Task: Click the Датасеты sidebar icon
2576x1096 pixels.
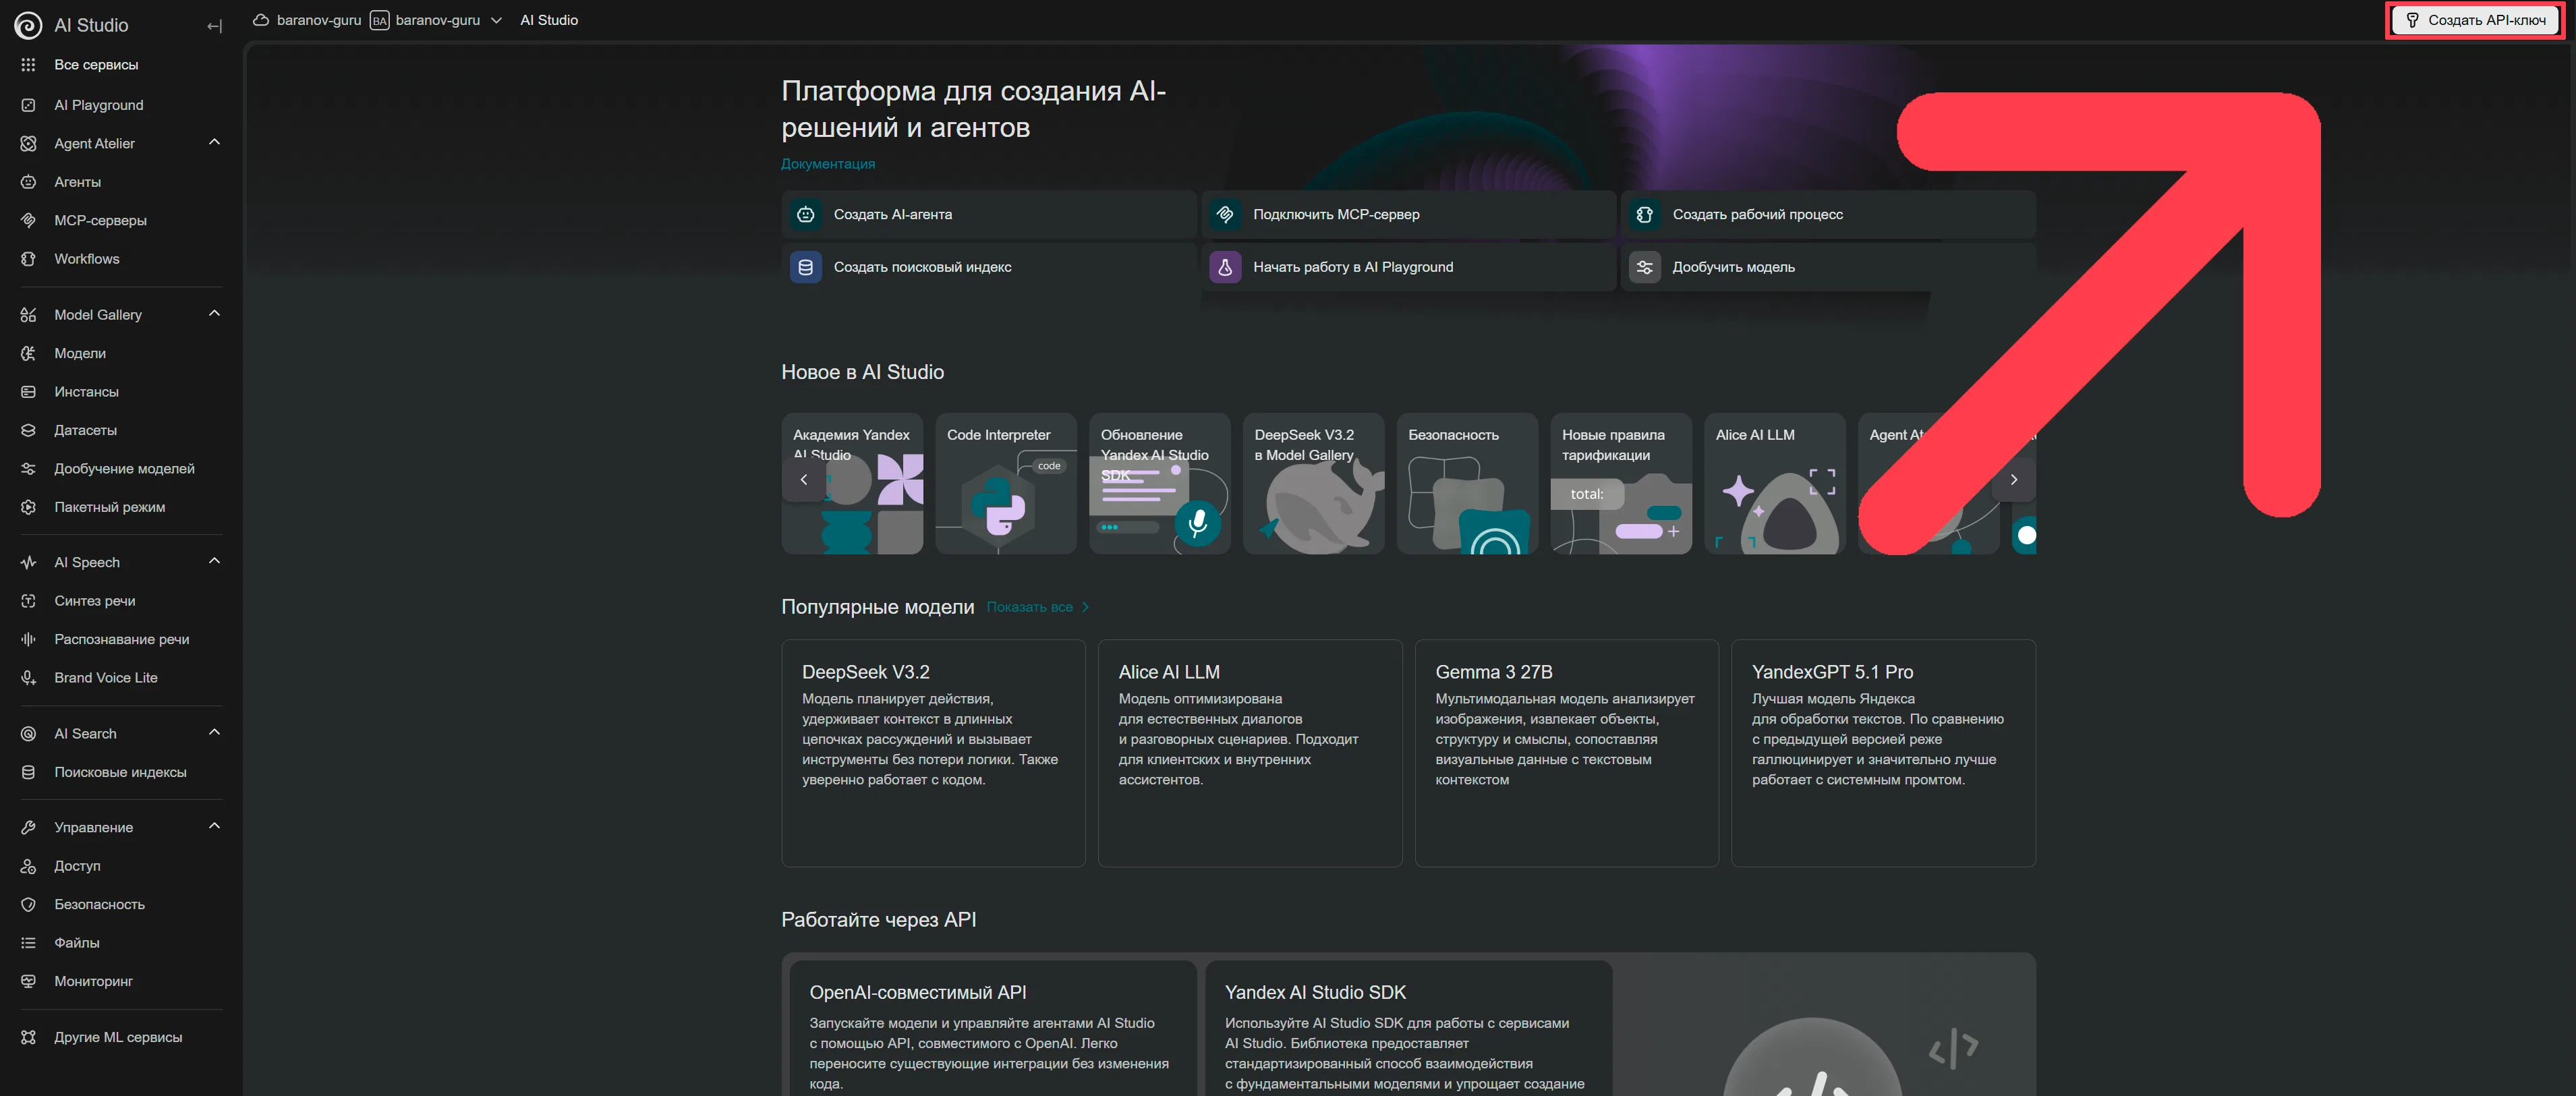Action: coord(28,430)
